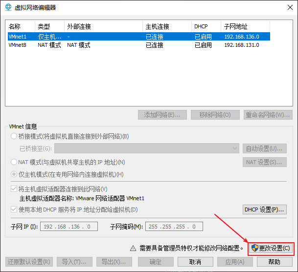Viewport: 298px width, 272px height.
Task: Click VMnet1 host connection 已连接 cell
Action: point(155,37)
